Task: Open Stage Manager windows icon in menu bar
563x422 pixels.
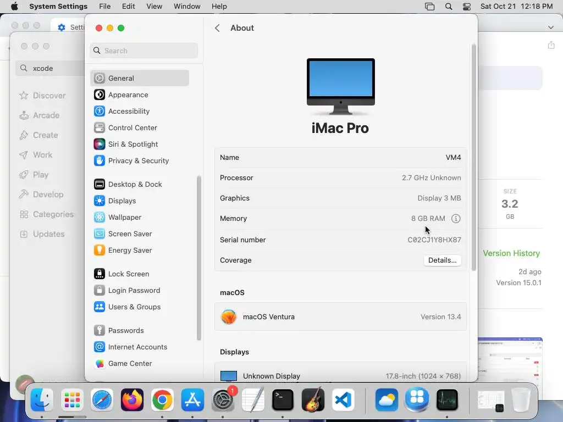Action: click(x=430, y=7)
